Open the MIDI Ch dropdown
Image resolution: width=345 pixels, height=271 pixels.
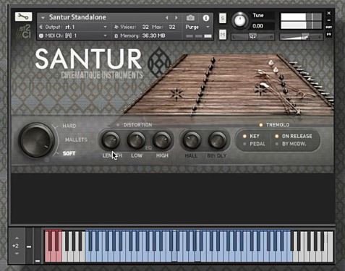74,35
